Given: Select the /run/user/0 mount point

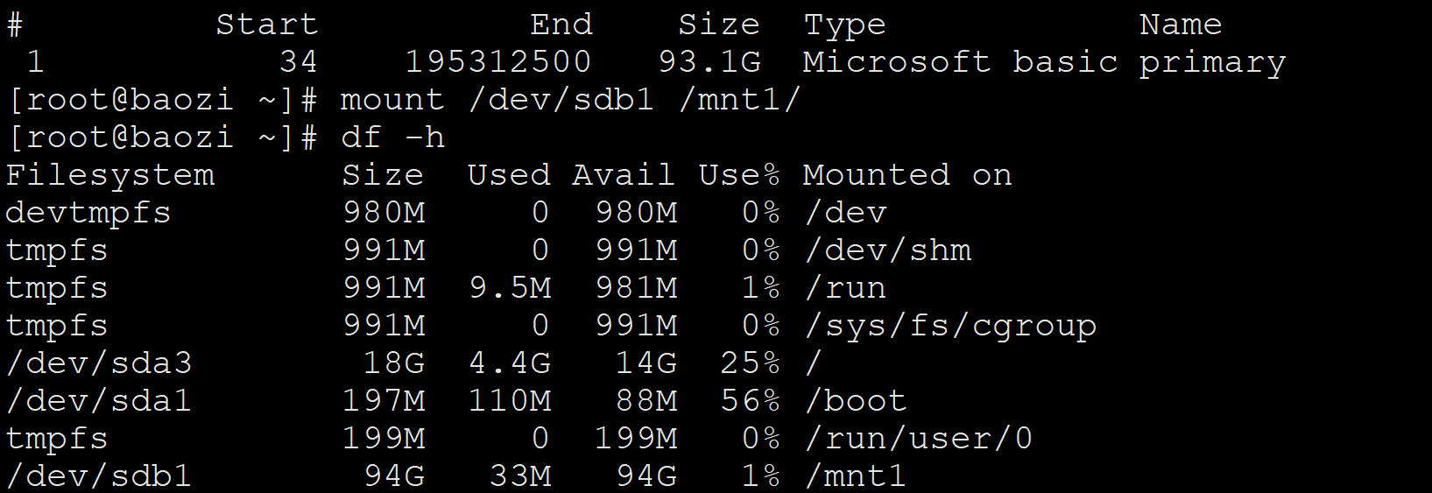Looking at the screenshot, I should coord(918,438).
